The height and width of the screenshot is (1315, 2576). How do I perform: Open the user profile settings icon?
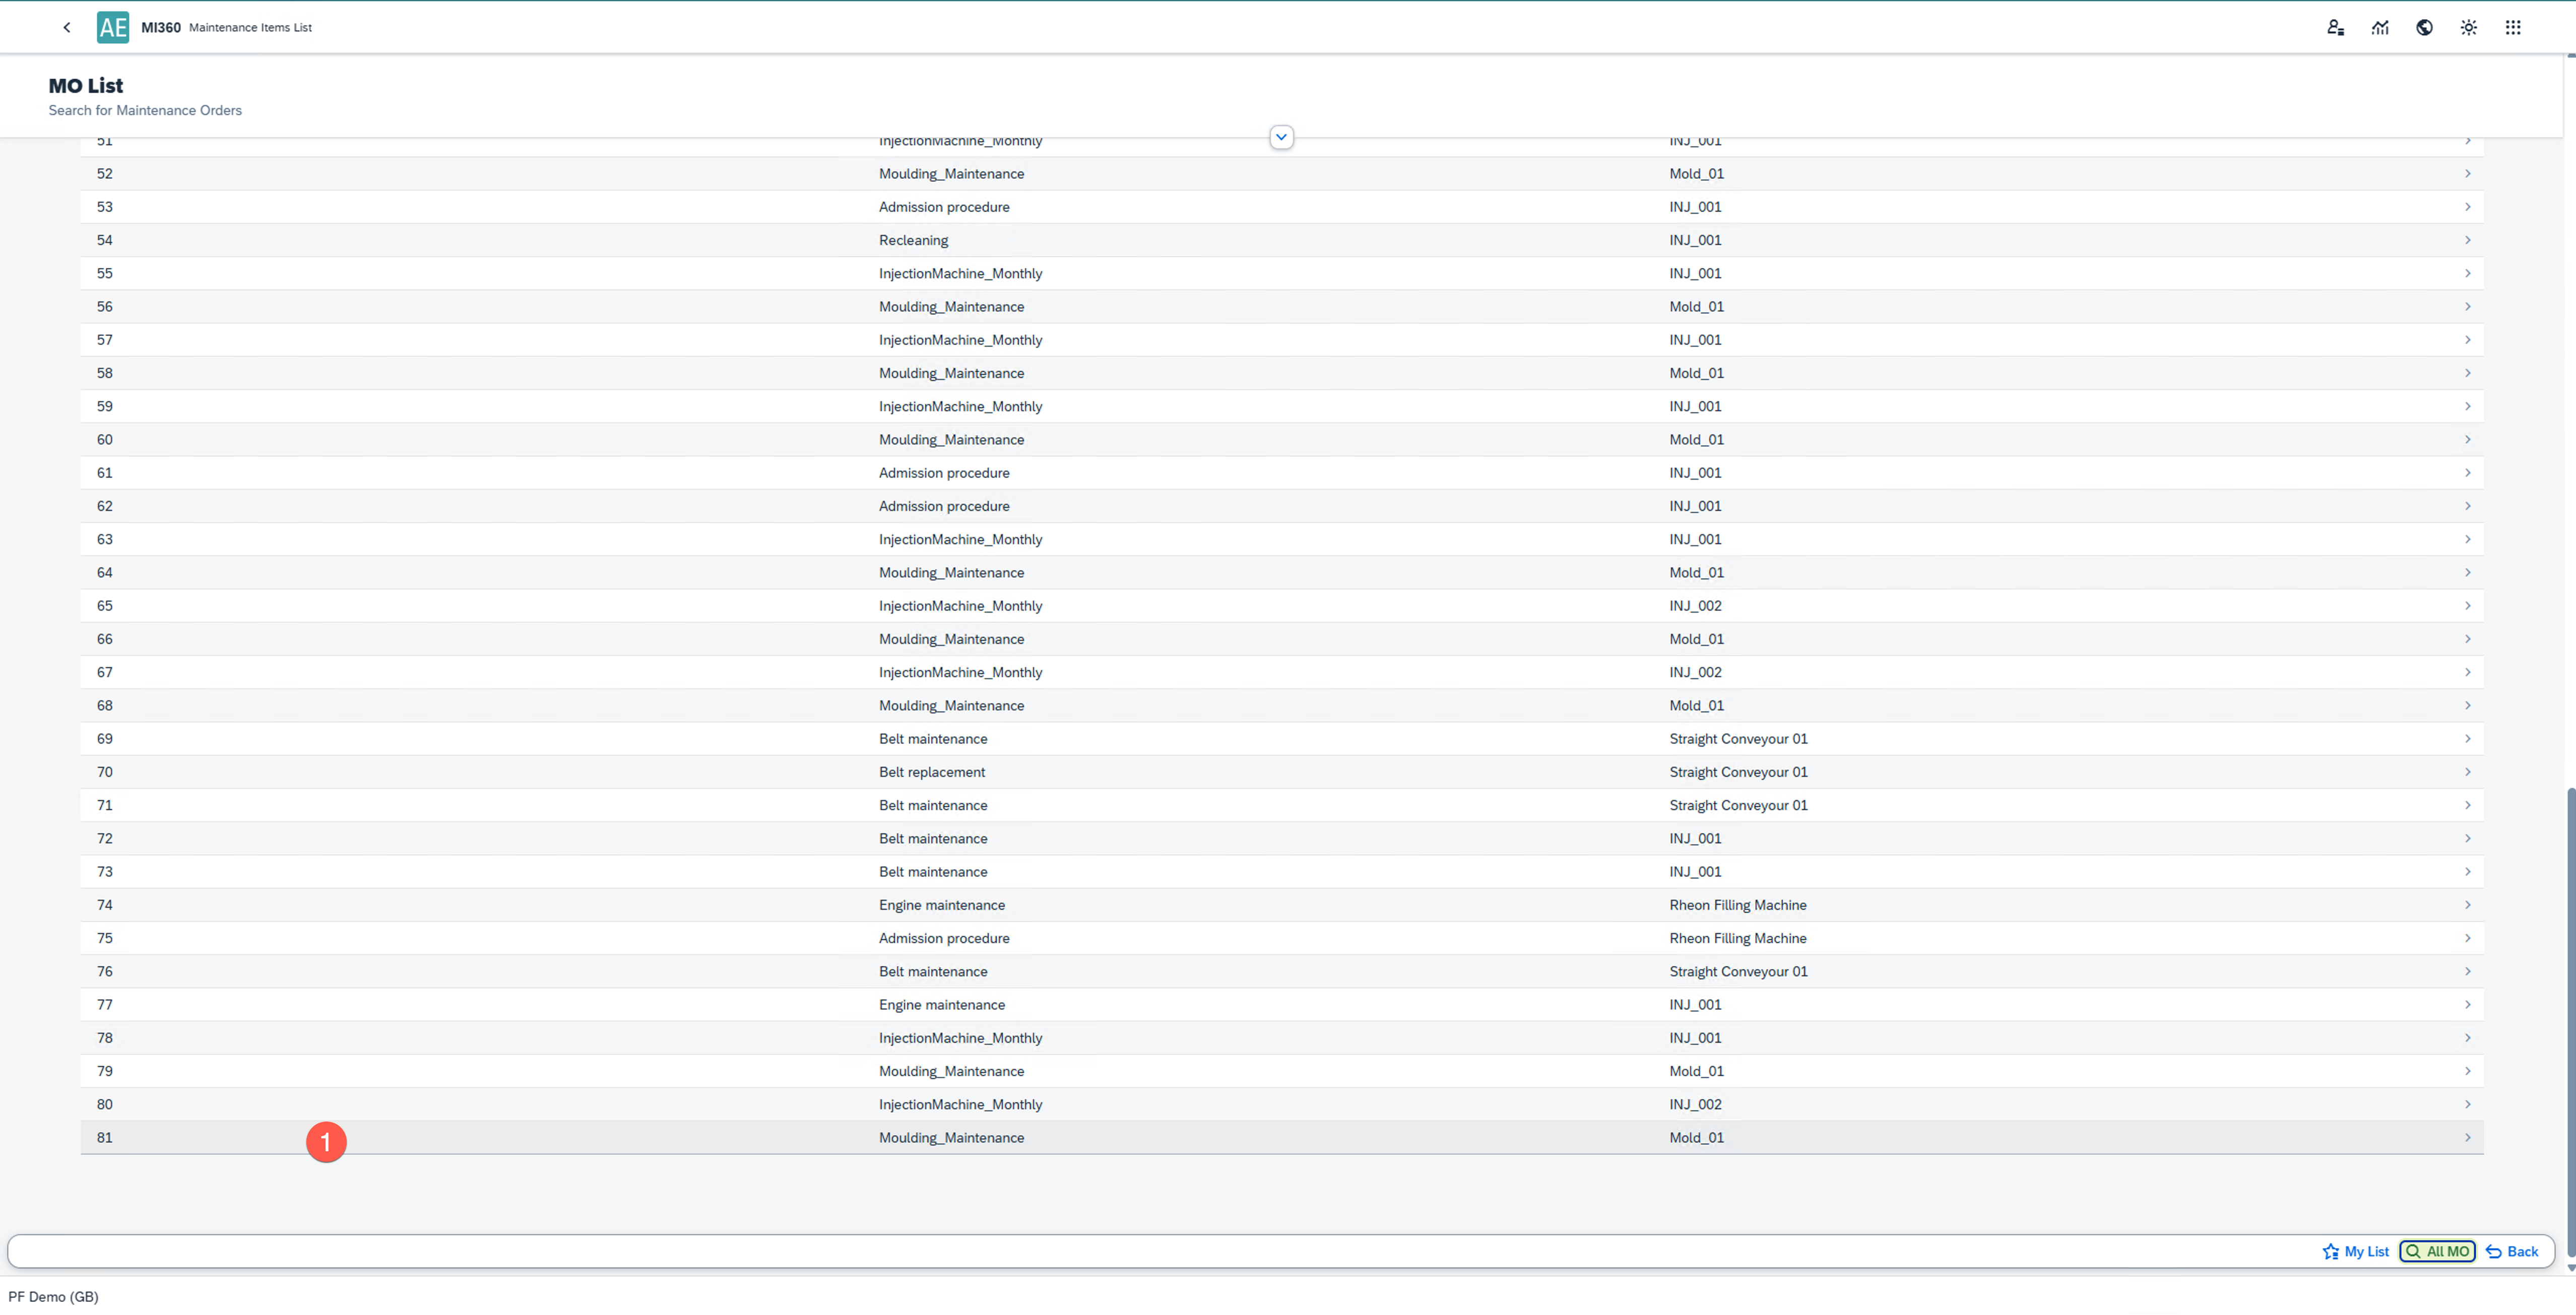click(2335, 28)
